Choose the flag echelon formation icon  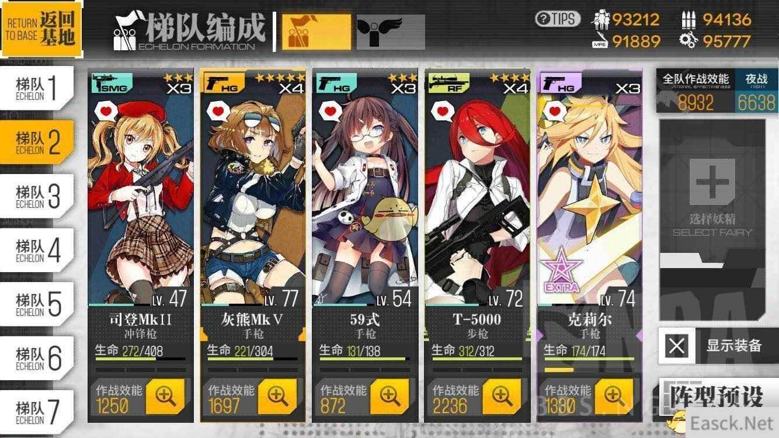317,32
